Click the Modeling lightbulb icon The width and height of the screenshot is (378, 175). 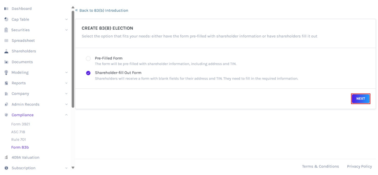tap(6, 72)
